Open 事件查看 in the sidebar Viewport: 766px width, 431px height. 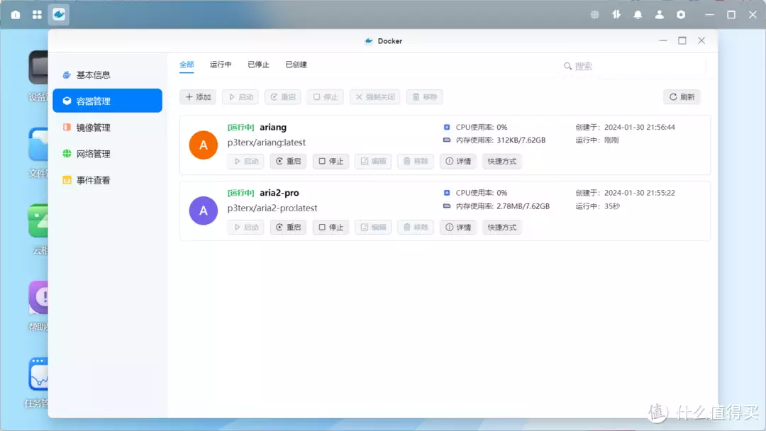[108, 180]
